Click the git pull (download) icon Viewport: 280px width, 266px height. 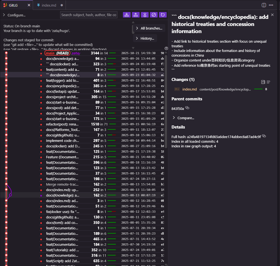pyautogui.click(x=126, y=15)
